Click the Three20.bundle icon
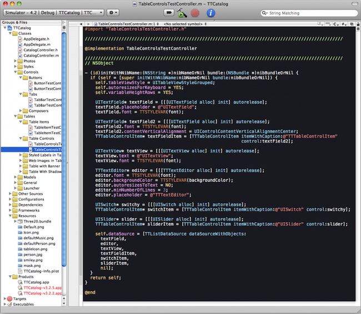Viewport: 361px width, 314px height. (20, 221)
